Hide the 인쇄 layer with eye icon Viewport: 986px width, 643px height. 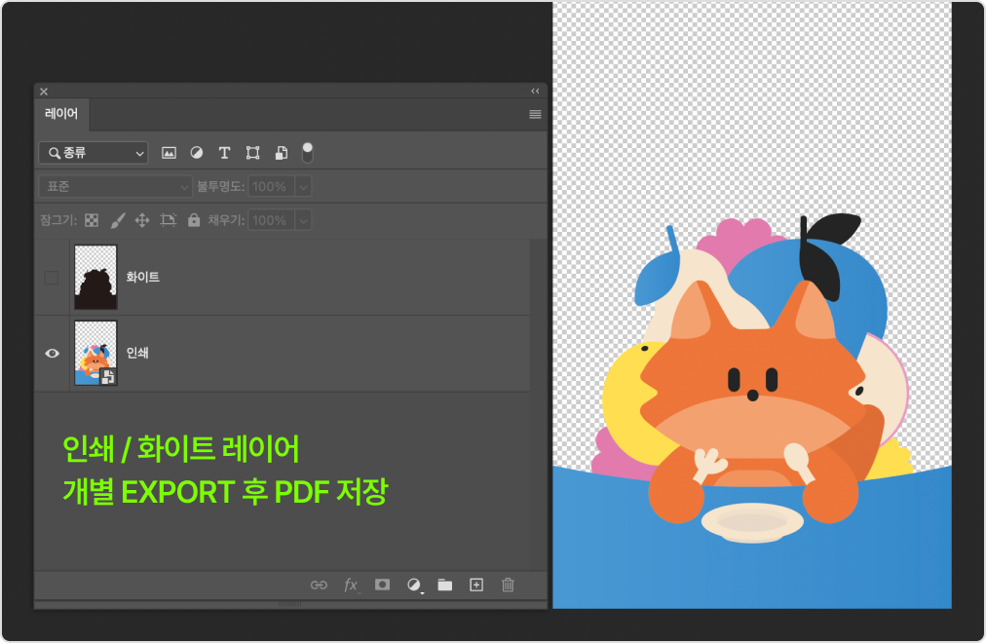pos(53,354)
